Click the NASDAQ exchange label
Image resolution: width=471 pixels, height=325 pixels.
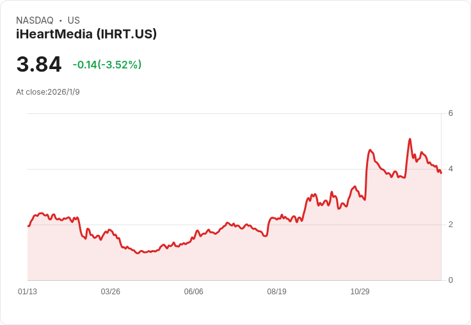coord(35,20)
